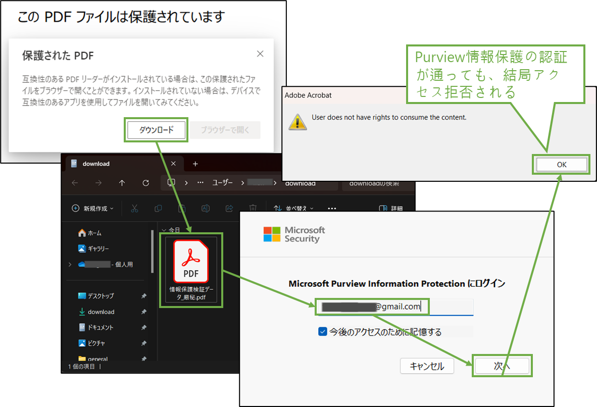Click the Rename icon in the Explorer toolbar
This screenshot has width=597, height=407.
(x=205, y=208)
